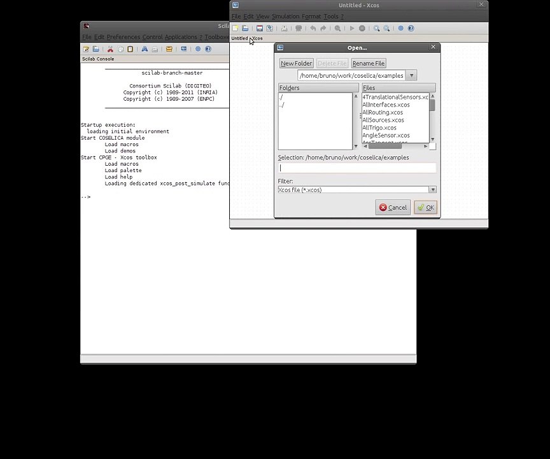
Task: Open Xcos View menu
Action: (262, 17)
